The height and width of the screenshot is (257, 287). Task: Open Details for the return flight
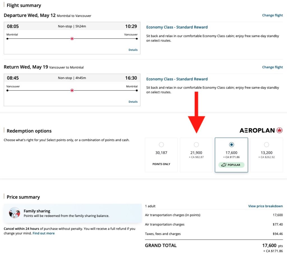(x=133, y=101)
